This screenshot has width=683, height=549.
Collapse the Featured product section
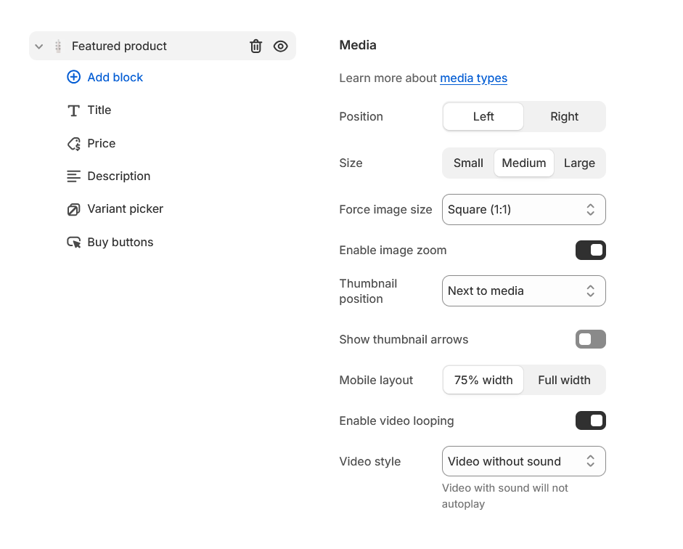pyautogui.click(x=38, y=46)
